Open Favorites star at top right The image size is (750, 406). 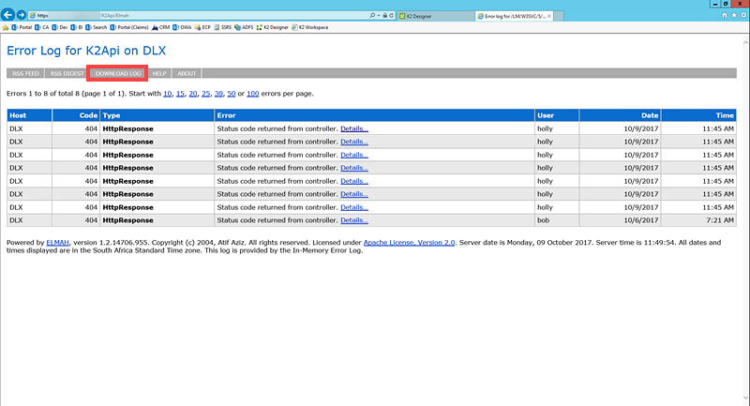(x=734, y=15)
